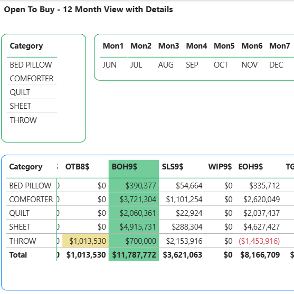Sort by Category column in data table
294x294 pixels.
click(26, 167)
